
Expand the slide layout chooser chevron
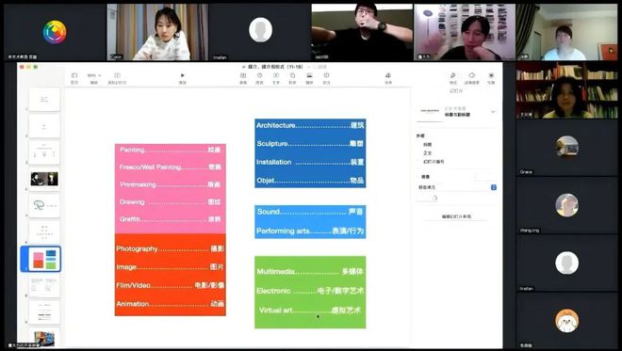coord(493,112)
